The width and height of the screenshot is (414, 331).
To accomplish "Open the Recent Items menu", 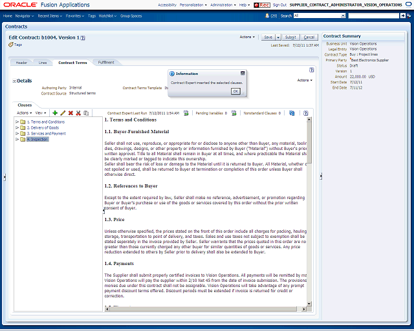I will 50,16.
